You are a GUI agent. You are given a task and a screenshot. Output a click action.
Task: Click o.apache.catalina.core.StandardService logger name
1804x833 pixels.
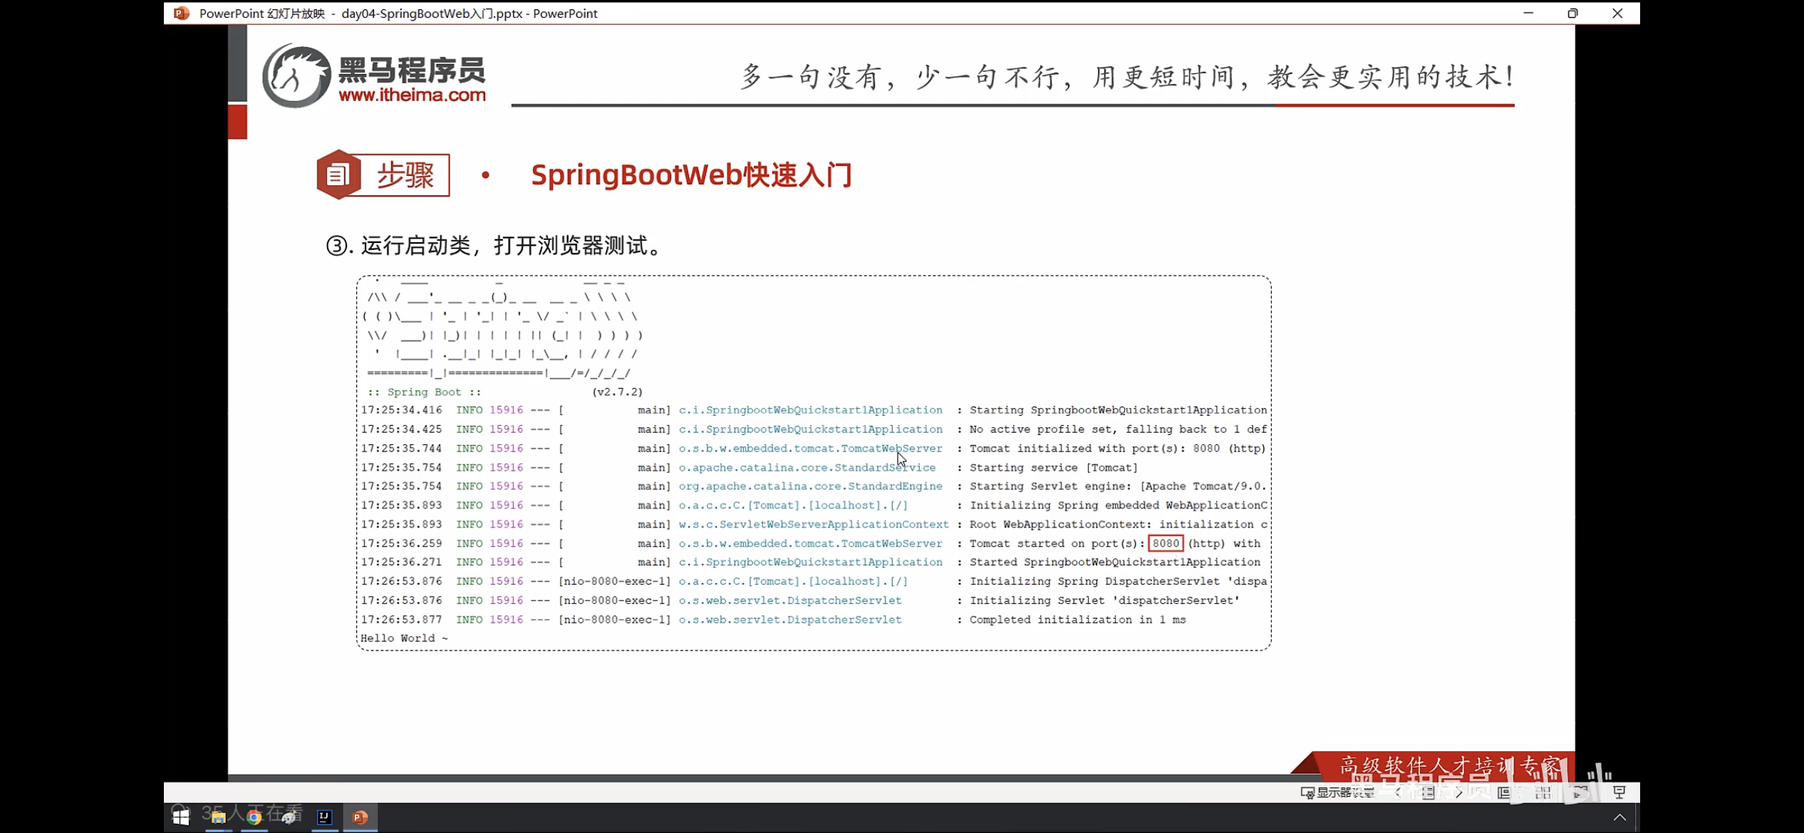(807, 468)
